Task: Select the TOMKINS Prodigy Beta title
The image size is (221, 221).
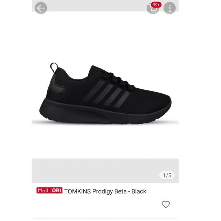Action: coord(105,191)
